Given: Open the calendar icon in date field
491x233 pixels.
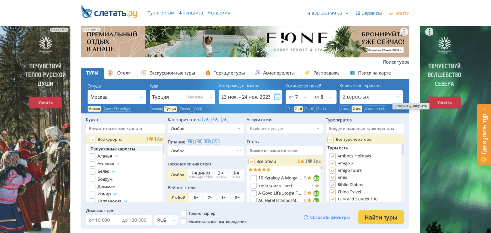Looking at the screenshot, I should coord(277,97).
